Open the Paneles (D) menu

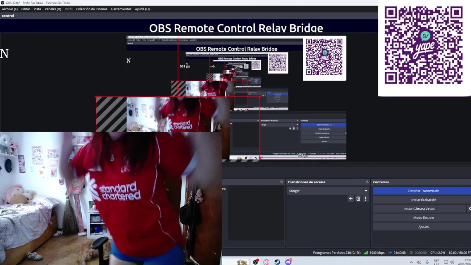pos(53,9)
